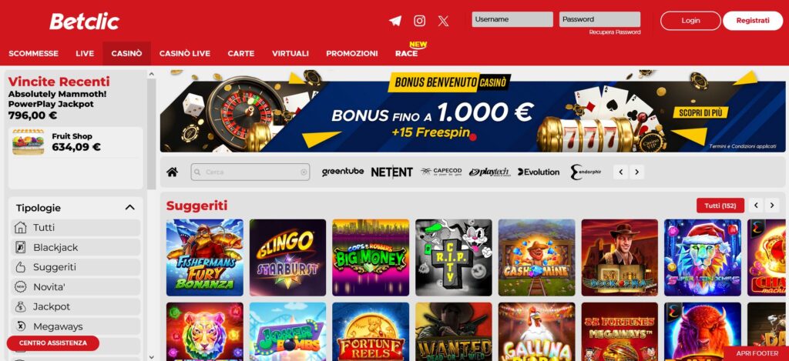Screen dimensions: 789x361
Task: Open the Recupera Password link
Action: click(615, 32)
